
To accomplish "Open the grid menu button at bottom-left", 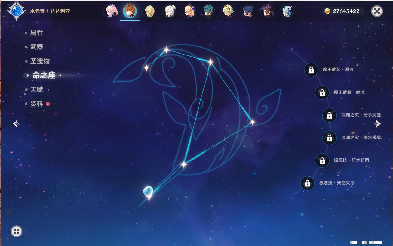I will click(x=16, y=231).
